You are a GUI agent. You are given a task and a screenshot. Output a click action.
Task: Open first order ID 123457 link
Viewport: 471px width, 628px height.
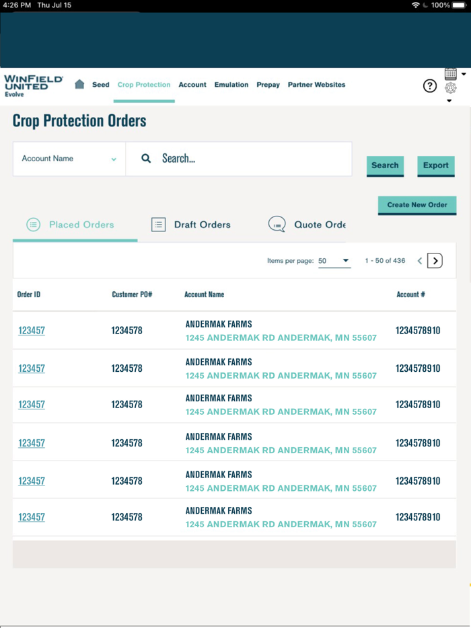point(32,330)
